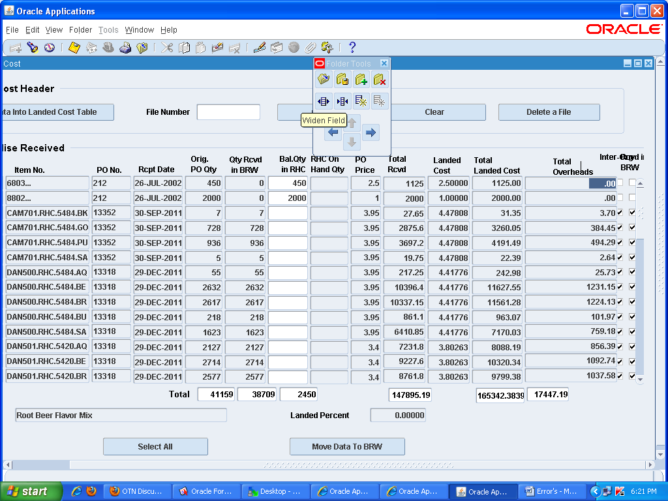Image resolution: width=668 pixels, height=501 pixels.
Task: Click the Copy toolbar icon
Action: [184, 48]
